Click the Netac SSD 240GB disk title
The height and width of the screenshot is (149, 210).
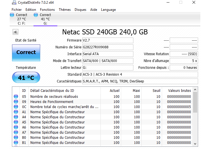point(105,32)
